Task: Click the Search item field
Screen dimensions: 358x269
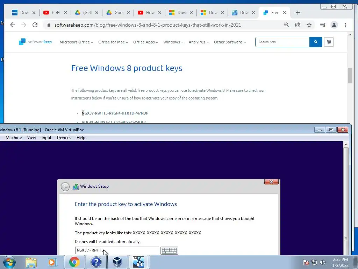Action: pyautogui.click(x=282, y=42)
